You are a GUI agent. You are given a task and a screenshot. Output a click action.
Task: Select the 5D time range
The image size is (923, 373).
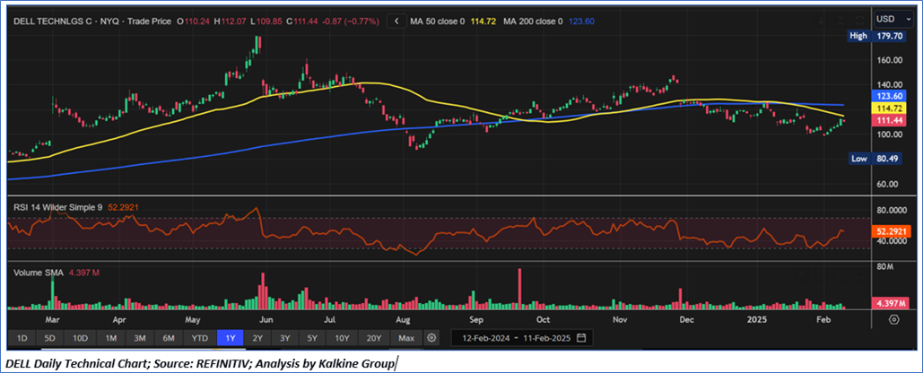pyautogui.click(x=50, y=338)
